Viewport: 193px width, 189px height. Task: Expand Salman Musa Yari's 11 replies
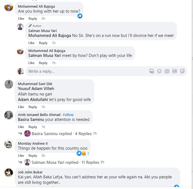(65, 162)
